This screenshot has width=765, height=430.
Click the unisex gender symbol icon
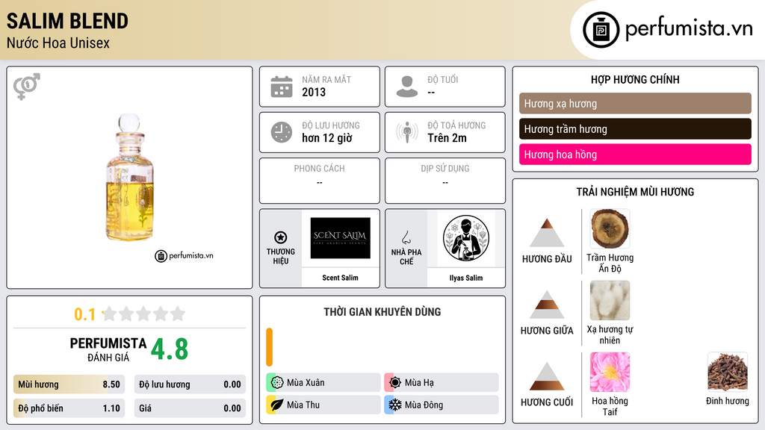tap(26, 87)
